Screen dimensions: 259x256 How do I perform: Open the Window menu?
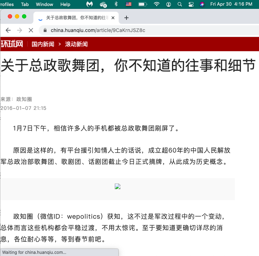44,4
